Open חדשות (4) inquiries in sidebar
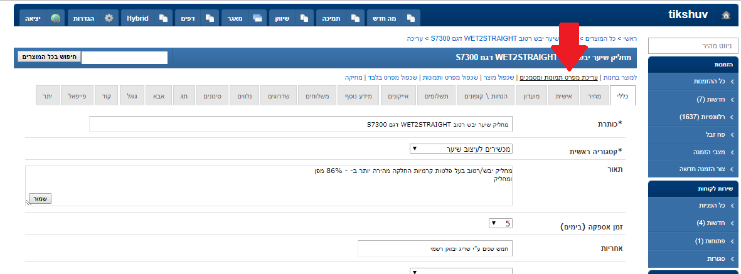 click(692, 223)
